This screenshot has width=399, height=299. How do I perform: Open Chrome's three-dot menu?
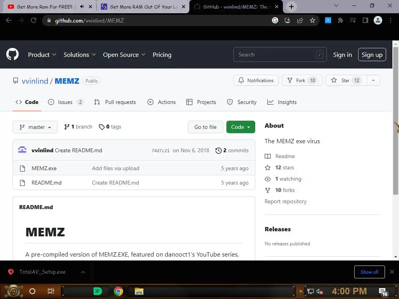pos(390,20)
